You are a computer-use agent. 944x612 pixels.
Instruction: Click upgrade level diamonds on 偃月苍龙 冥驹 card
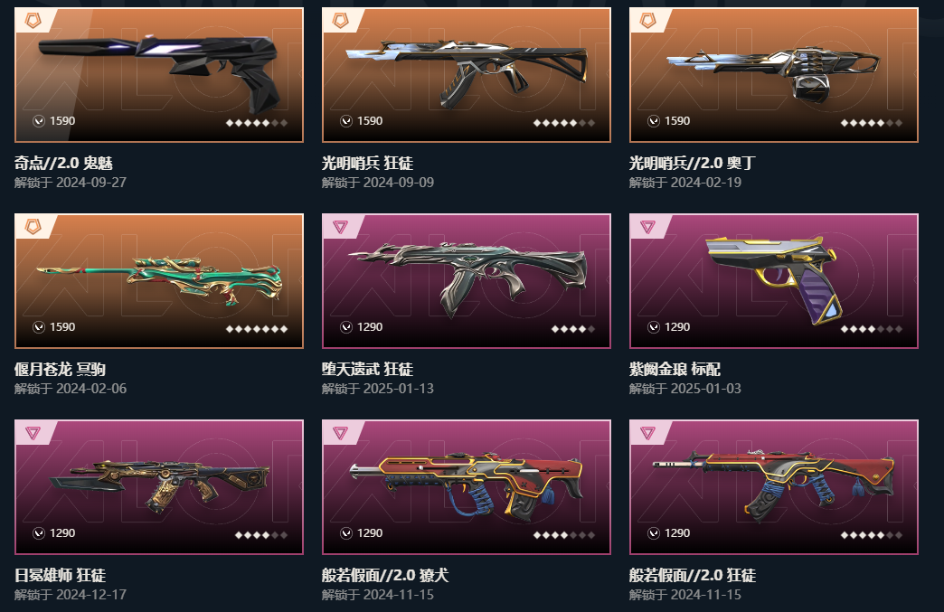coord(257,329)
